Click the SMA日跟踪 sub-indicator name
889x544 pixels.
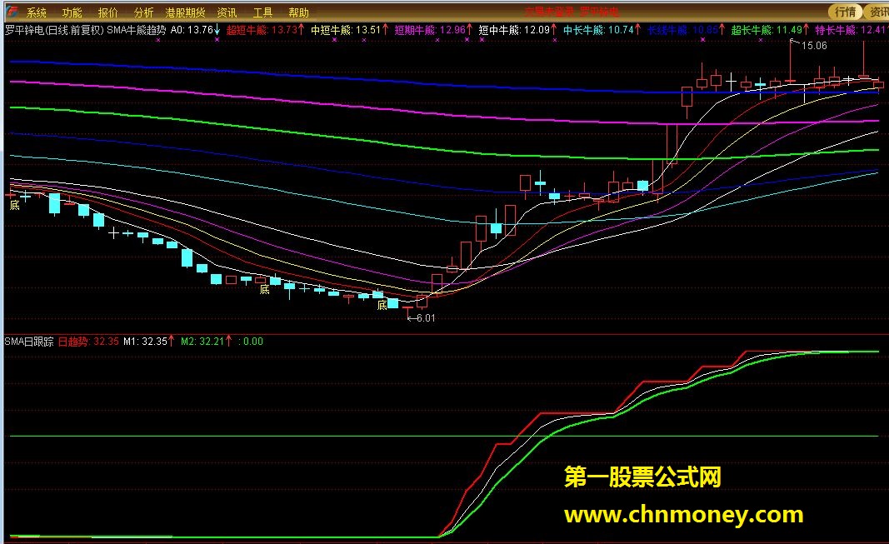29,342
